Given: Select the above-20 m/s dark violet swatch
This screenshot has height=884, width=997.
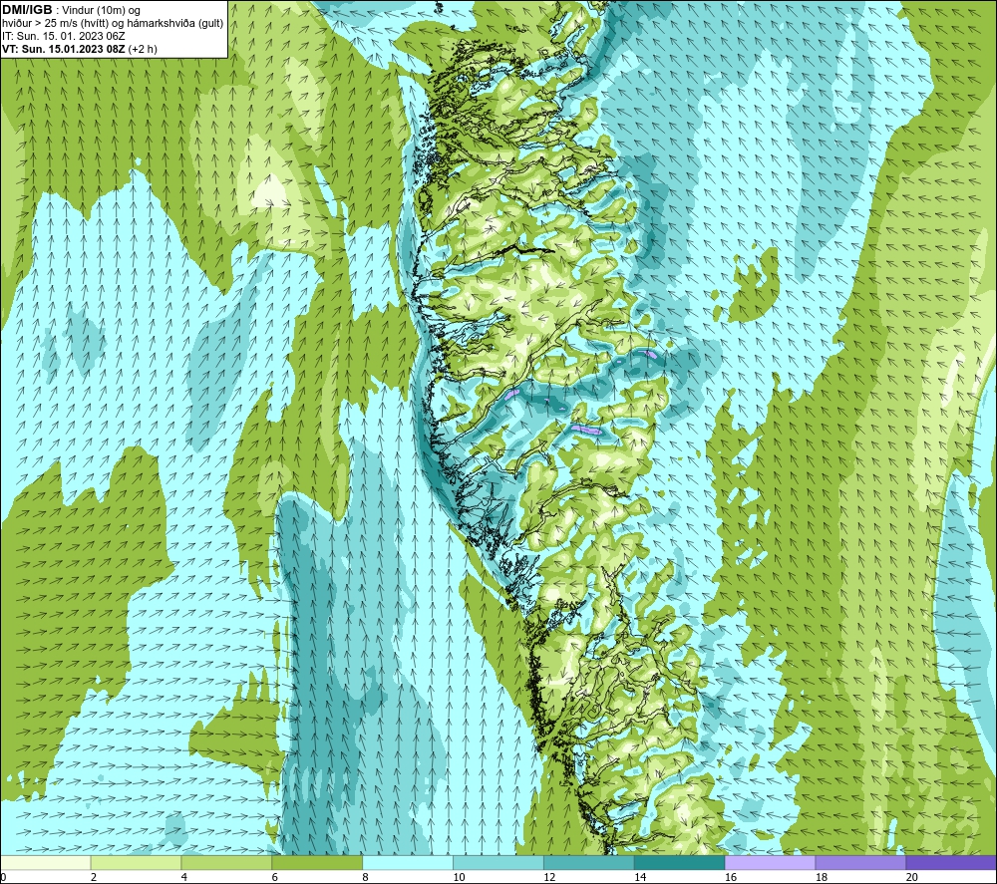Looking at the screenshot, I should 951,862.
